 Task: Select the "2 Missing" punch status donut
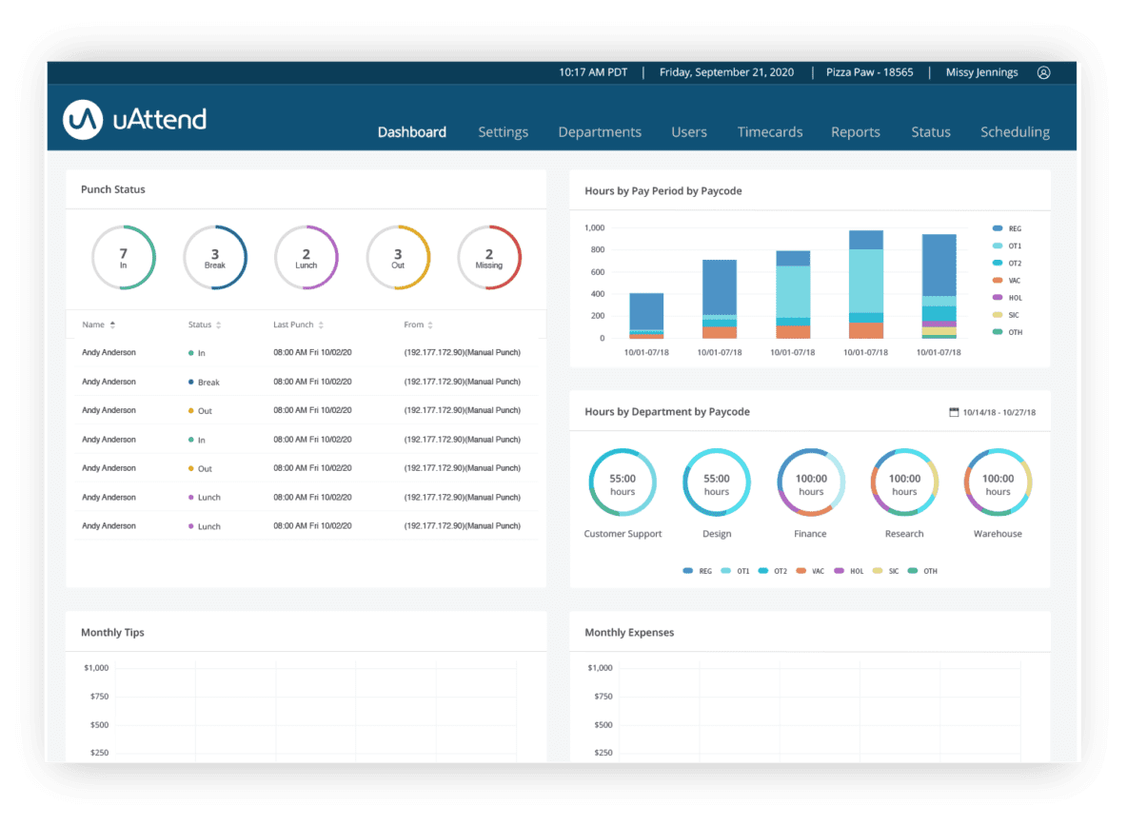(489, 257)
